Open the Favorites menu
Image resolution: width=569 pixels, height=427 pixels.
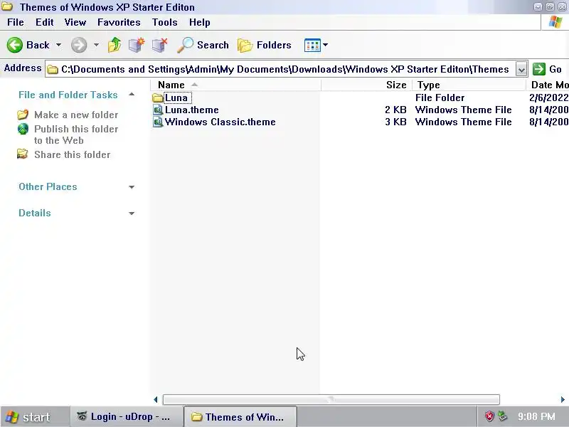[x=119, y=23]
